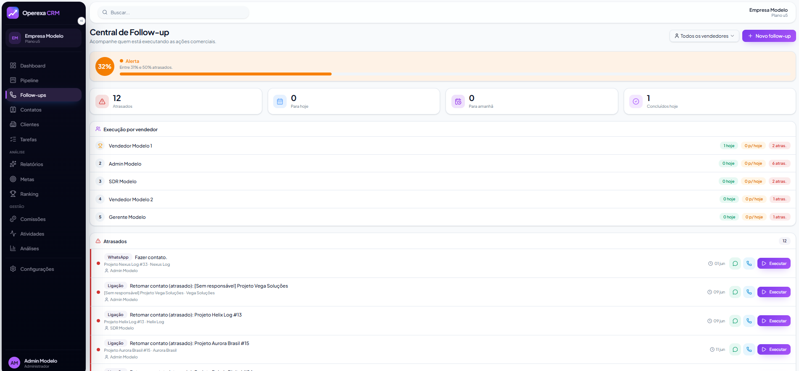The image size is (799, 371).
Task: Click Executar on the Fazer contato task
Action: click(x=774, y=264)
